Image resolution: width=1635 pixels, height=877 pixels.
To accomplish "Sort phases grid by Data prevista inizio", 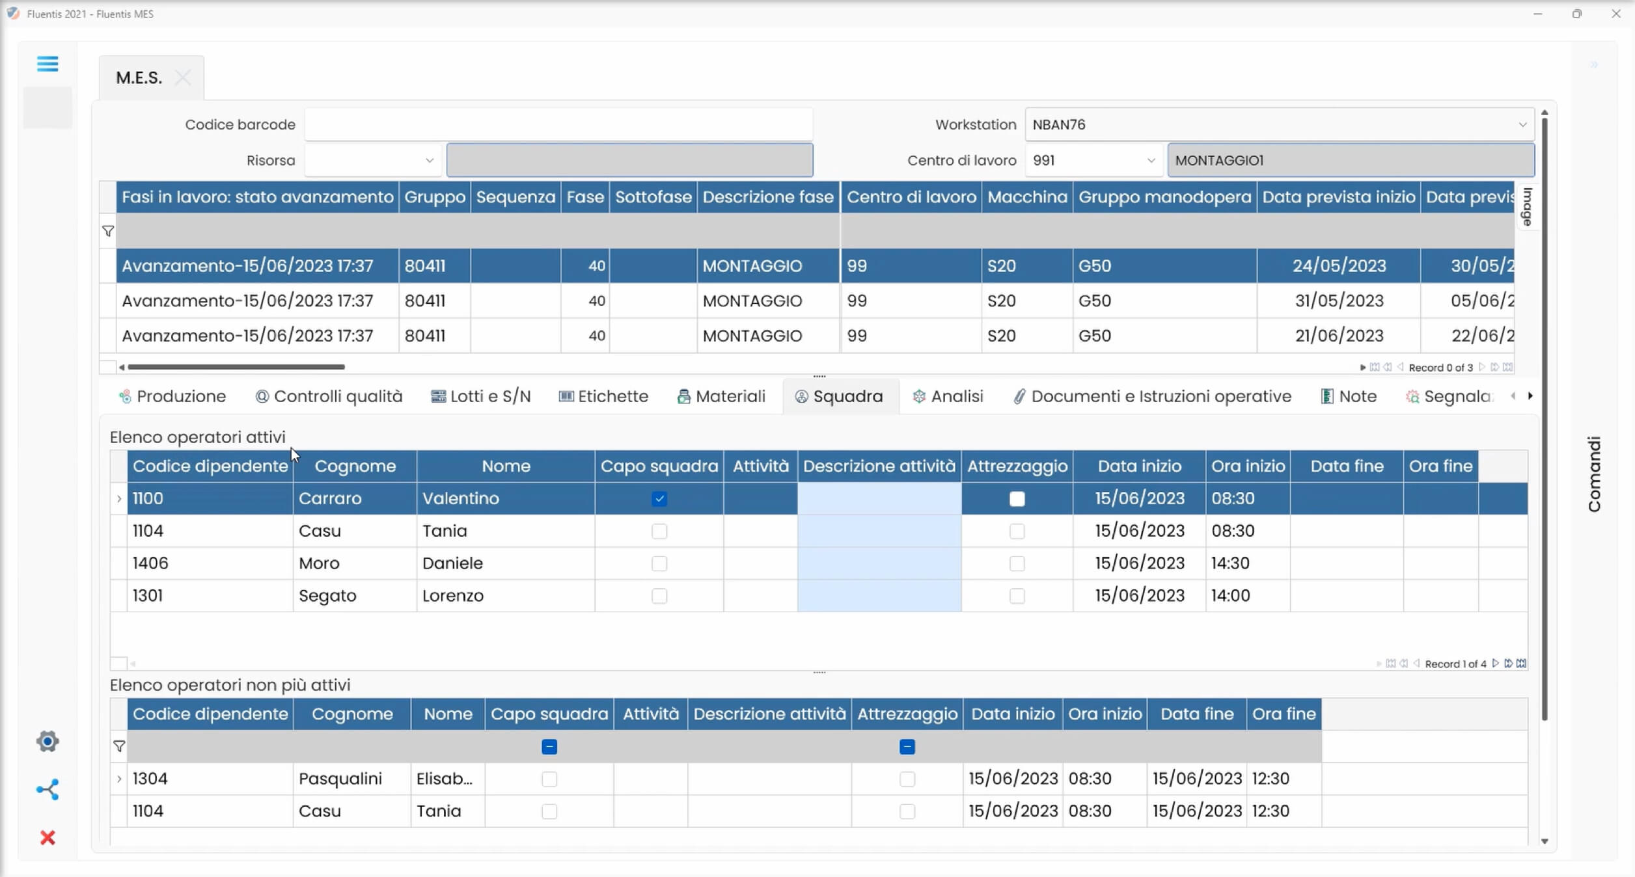I will 1339,197.
